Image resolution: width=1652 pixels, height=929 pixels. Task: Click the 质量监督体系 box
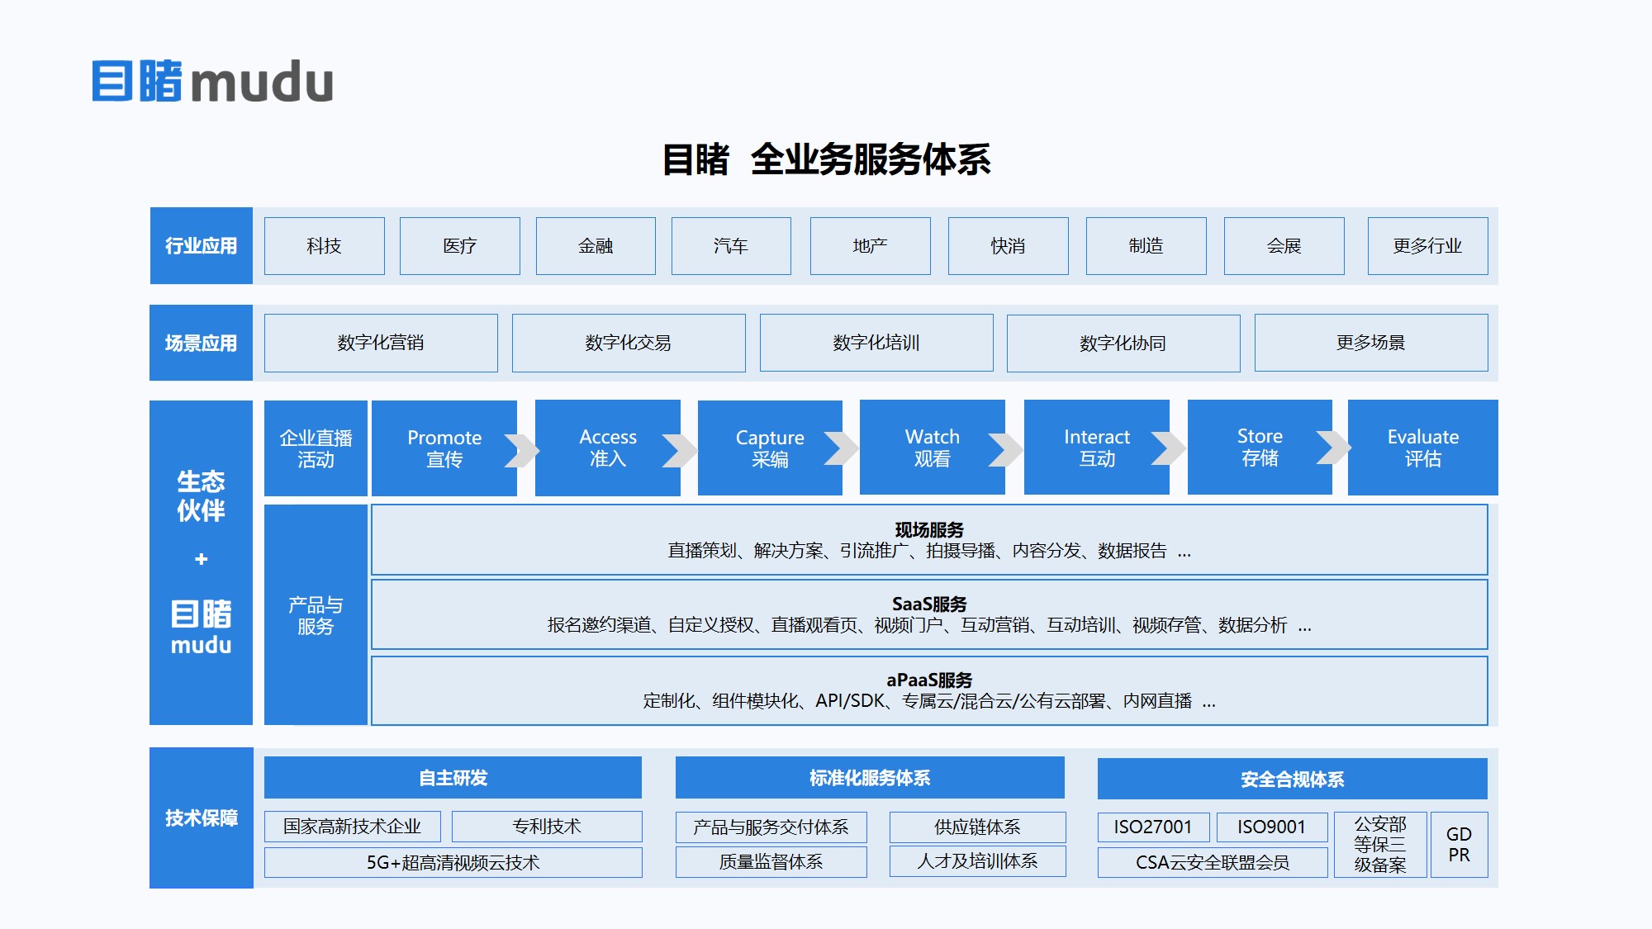(771, 861)
